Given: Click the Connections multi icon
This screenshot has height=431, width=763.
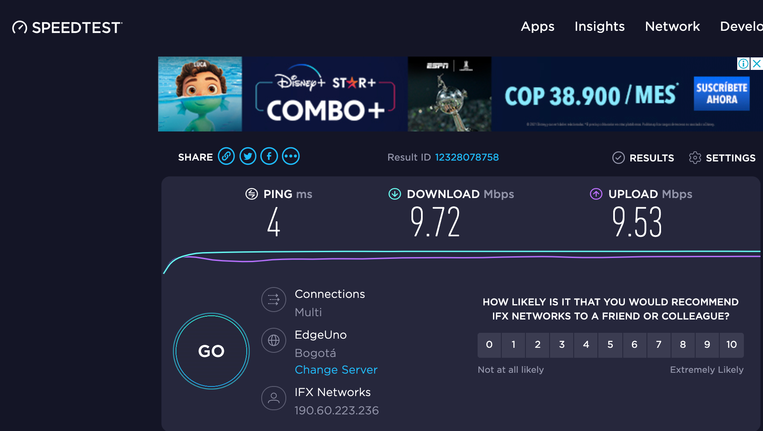Looking at the screenshot, I should [x=273, y=300].
